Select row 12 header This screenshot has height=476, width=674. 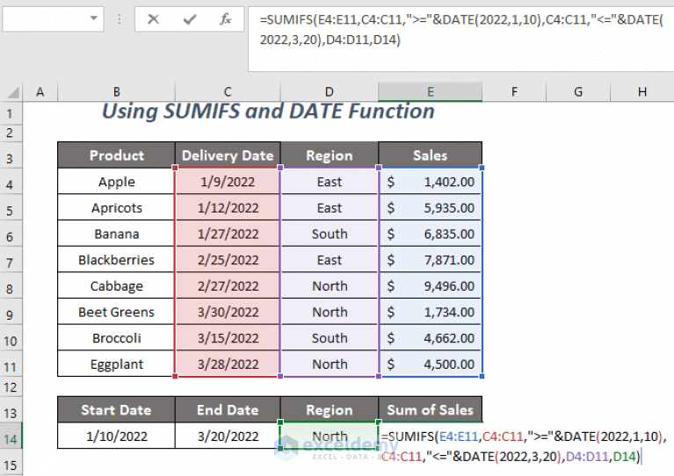pyautogui.click(x=11, y=387)
